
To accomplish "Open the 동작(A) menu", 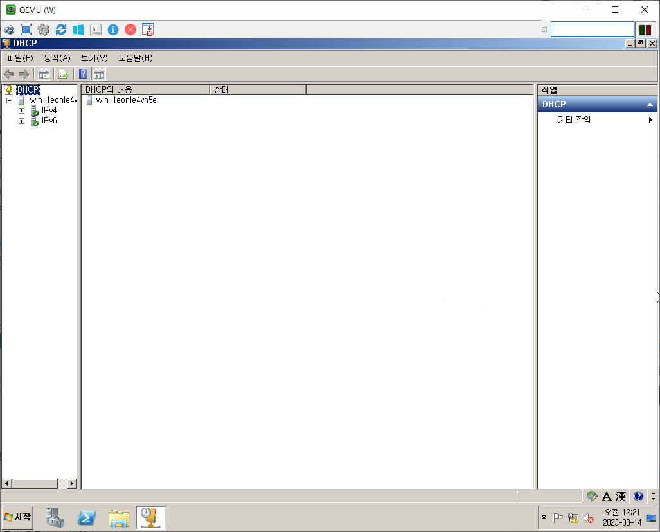I will point(57,58).
